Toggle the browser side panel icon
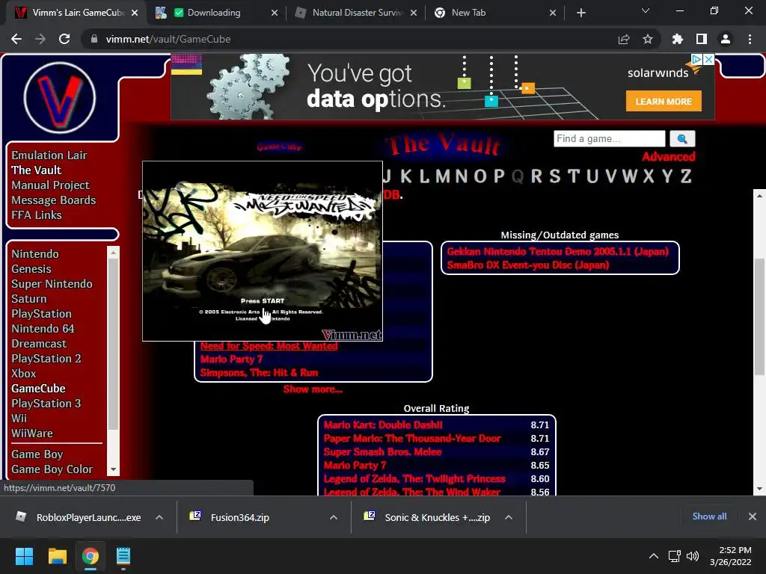Screen dimensions: 766x574 pos(702,39)
